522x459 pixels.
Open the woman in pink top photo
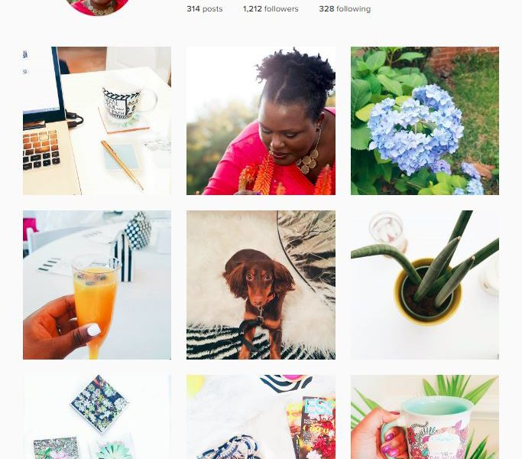pos(261,121)
